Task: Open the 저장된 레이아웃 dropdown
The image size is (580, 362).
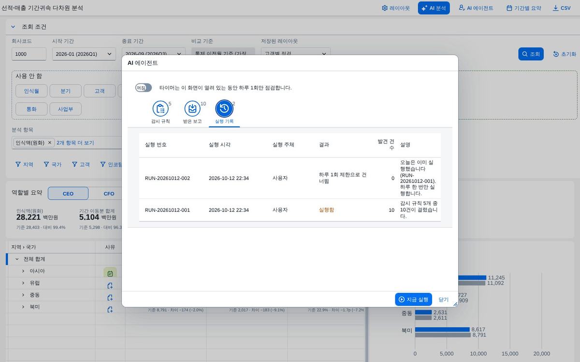Action: [x=296, y=54]
